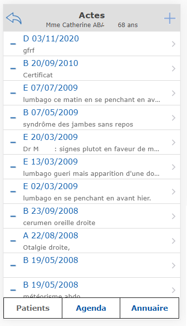
Task: Open chevron for syndrôme des jambes sans repos
Action: point(174,118)
